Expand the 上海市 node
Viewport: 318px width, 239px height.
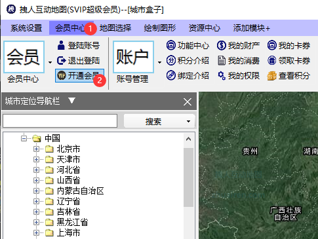point(36,232)
